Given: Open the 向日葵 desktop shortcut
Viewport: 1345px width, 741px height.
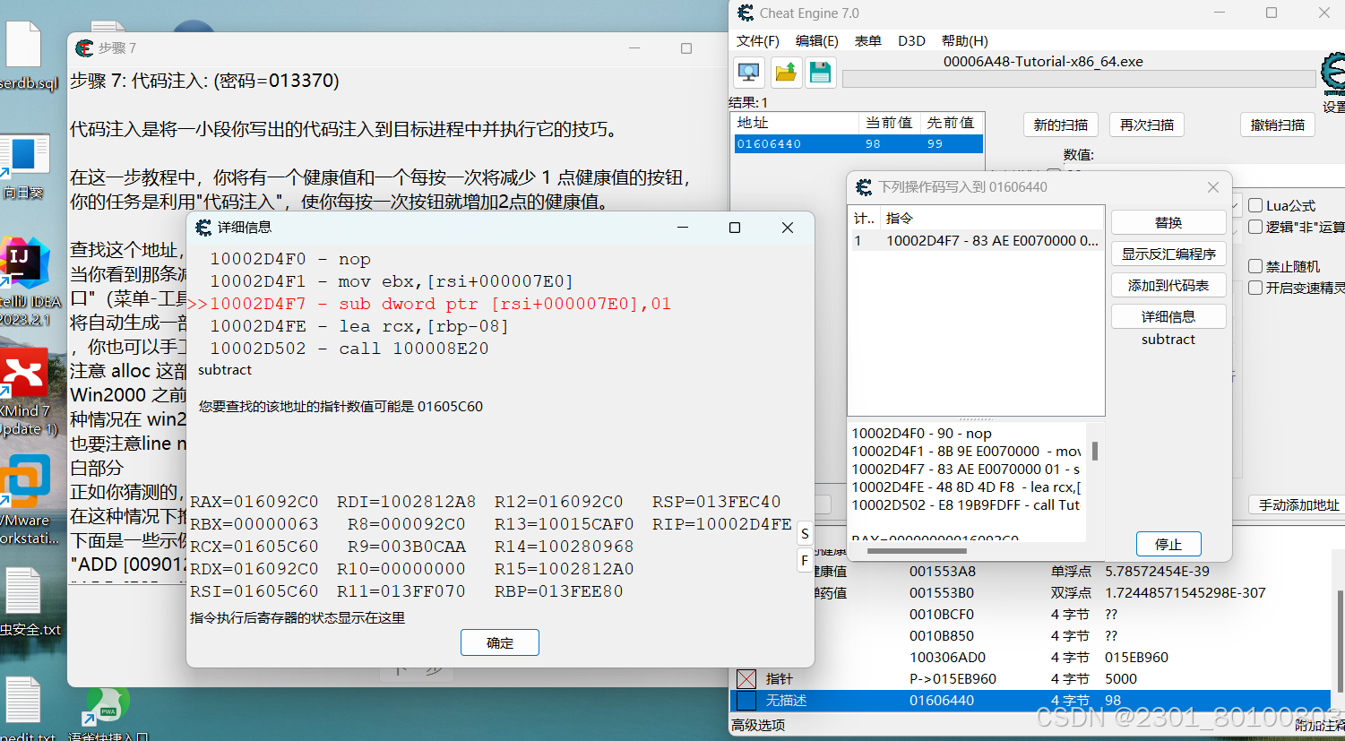Looking at the screenshot, I should 23,168.
